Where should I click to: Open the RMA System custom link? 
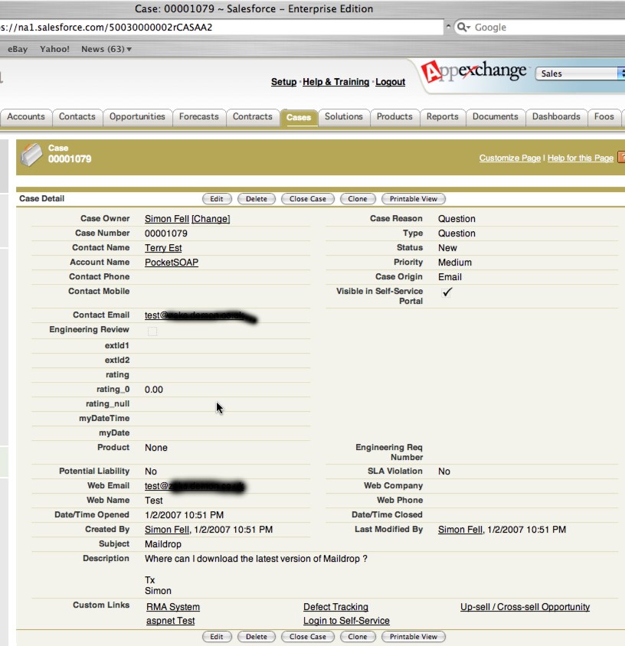(173, 607)
